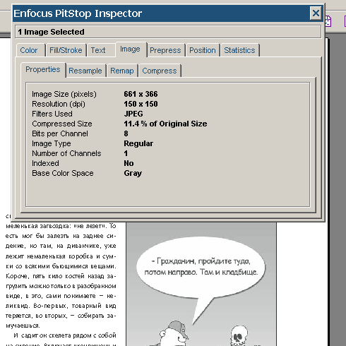The image size is (346, 346).
Task: Click the skull in the document cartoon
Action: coord(239,335)
